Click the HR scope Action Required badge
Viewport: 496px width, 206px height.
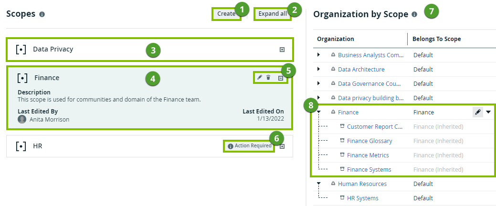(x=250, y=146)
